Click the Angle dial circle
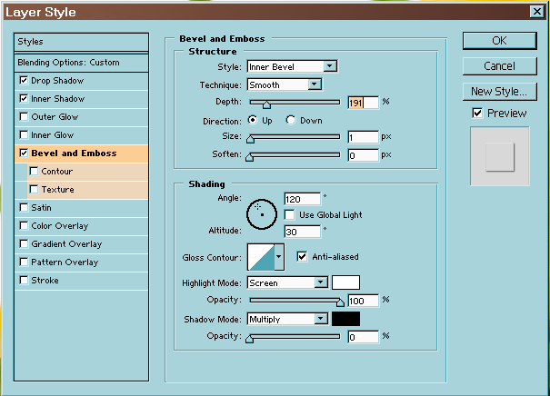The width and height of the screenshot is (550, 396). (x=260, y=211)
